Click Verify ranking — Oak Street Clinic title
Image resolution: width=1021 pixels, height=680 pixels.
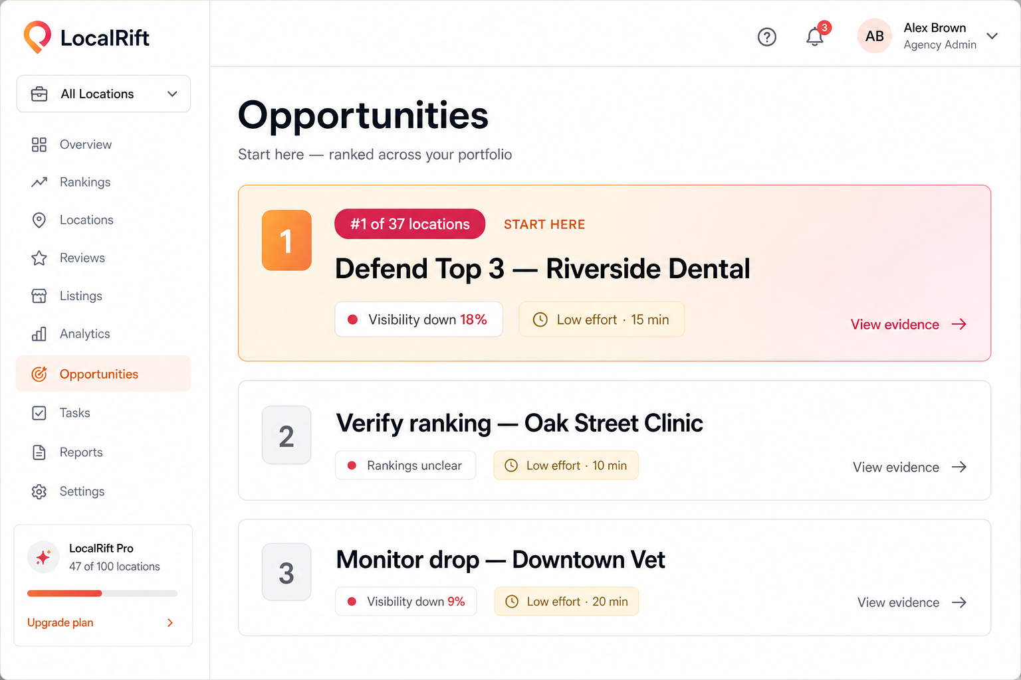pos(519,423)
